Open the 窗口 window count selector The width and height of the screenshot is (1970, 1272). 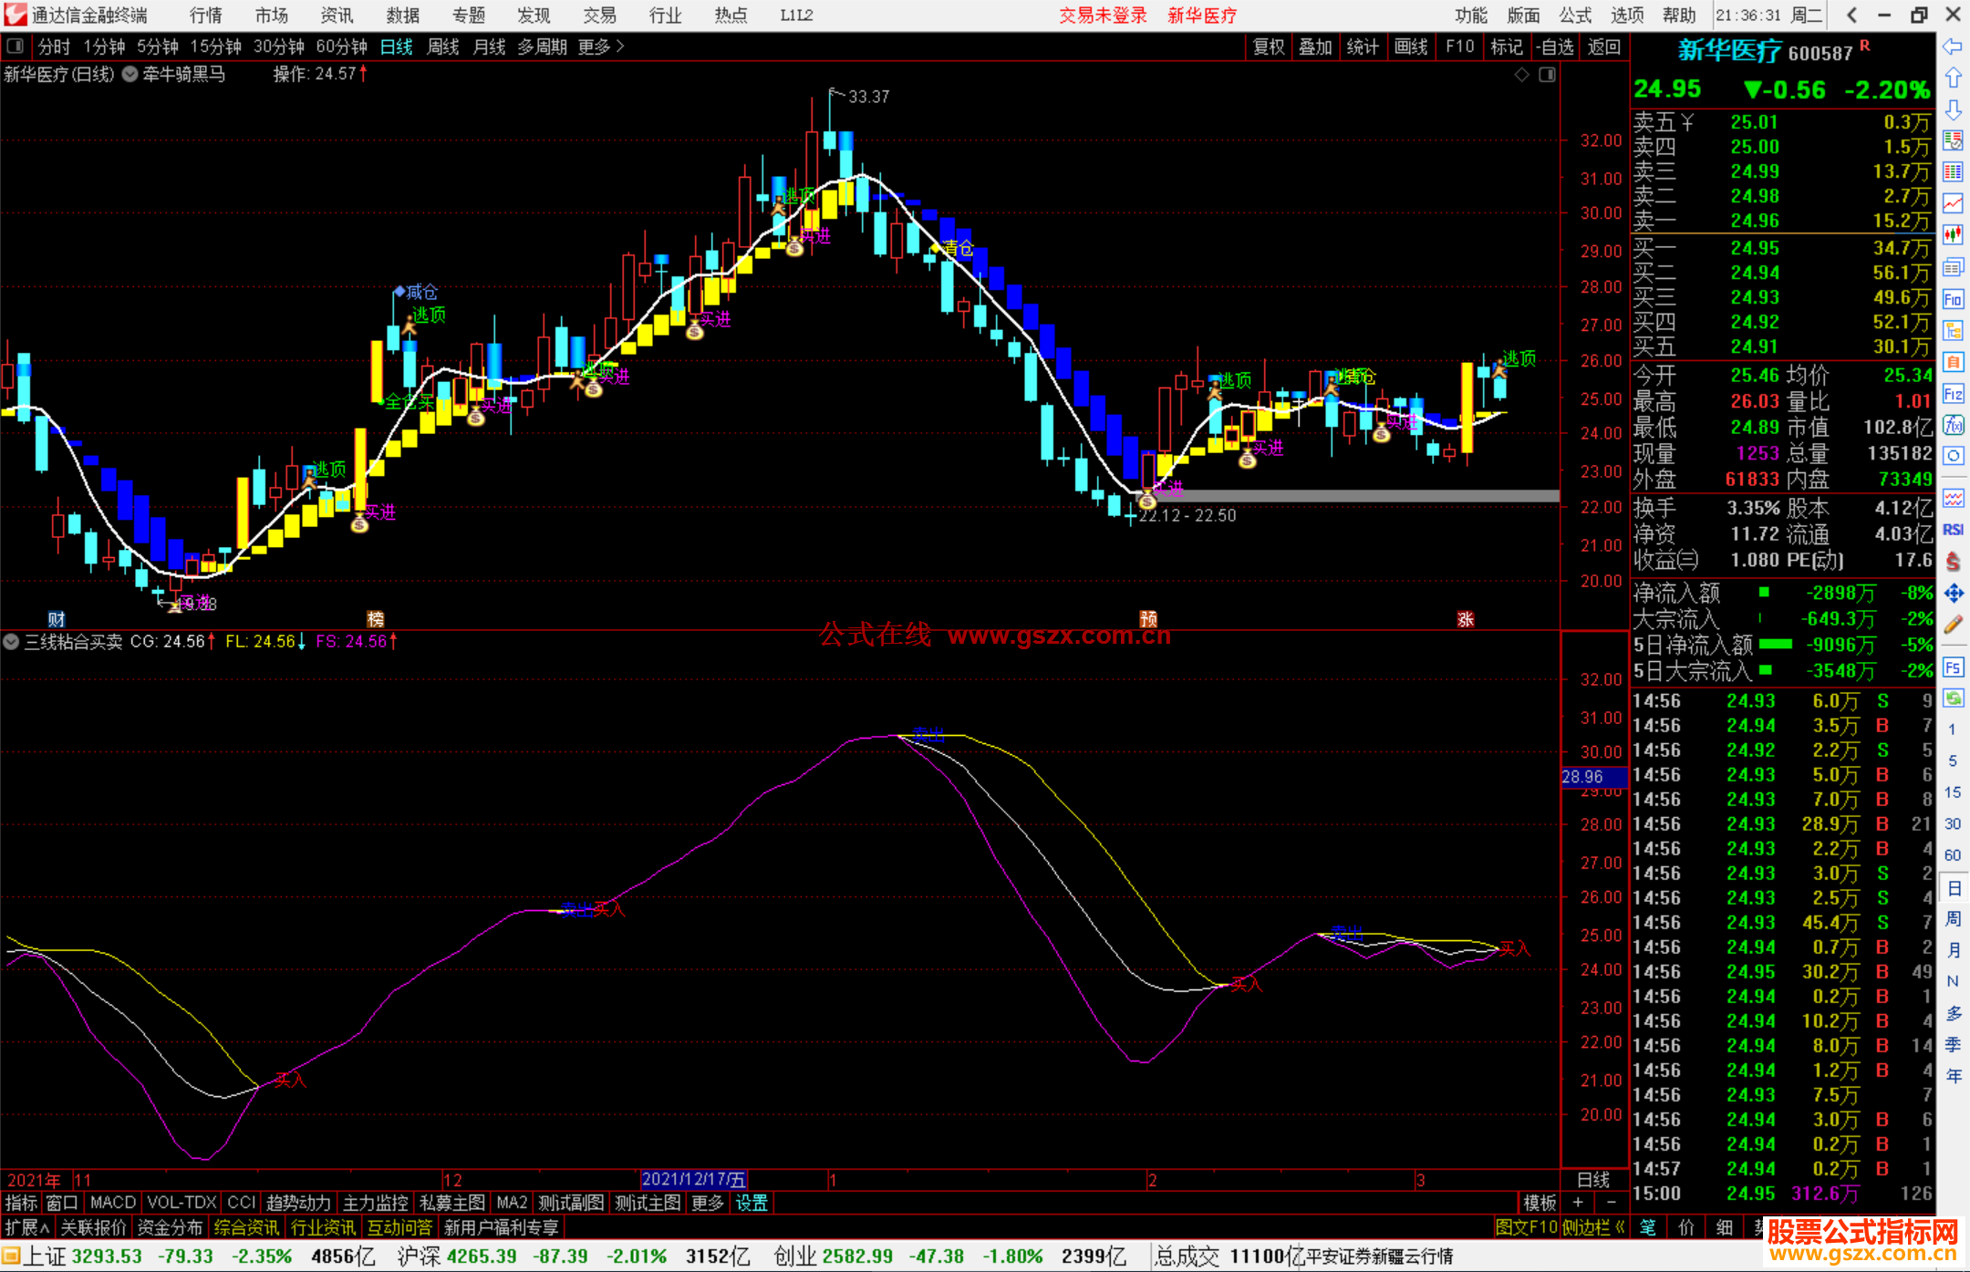point(62,1203)
